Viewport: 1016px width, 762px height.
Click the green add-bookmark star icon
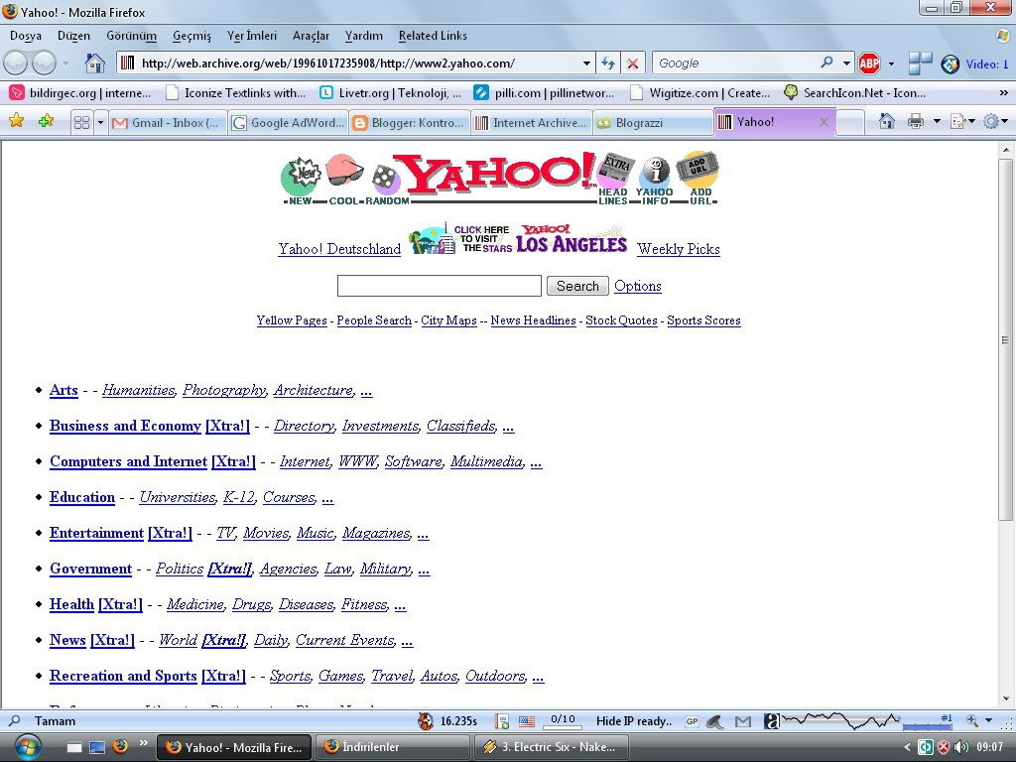46,120
